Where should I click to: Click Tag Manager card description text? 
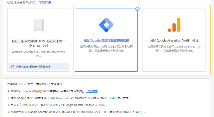[x=106, y=49]
